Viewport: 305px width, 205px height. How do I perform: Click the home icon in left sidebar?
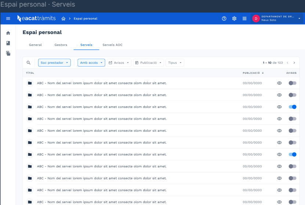pyautogui.click(x=8, y=33)
